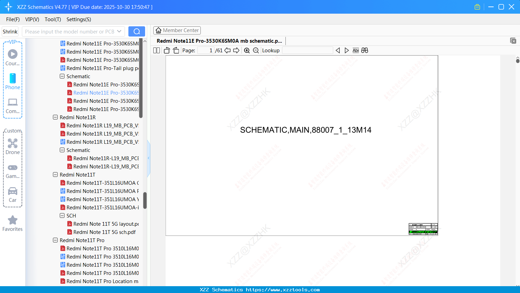520x293 pixels.
Task: Rotate the schematic clockwise
Action: coord(176,50)
